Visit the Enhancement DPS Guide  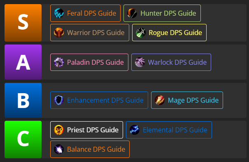(x=105, y=100)
